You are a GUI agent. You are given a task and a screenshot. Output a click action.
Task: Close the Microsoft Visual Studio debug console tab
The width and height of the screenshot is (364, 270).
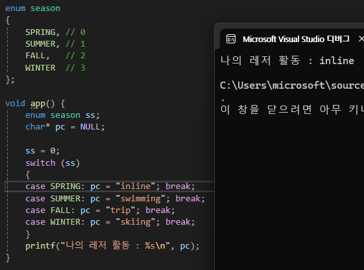tap(361, 39)
